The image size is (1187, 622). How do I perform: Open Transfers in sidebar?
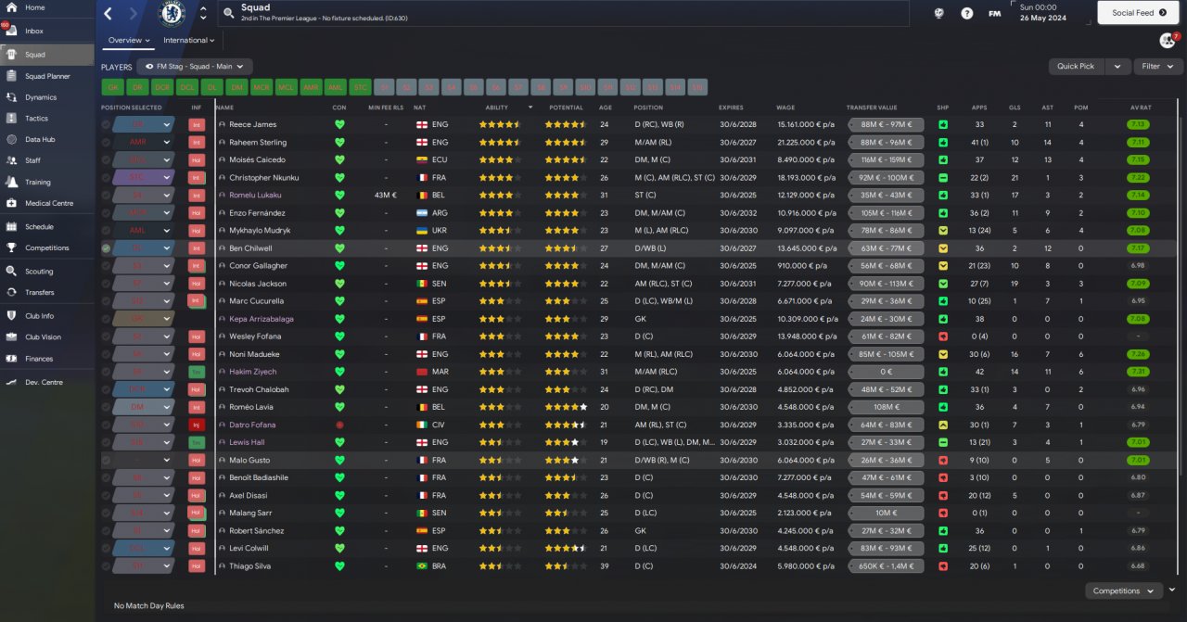click(x=46, y=292)
